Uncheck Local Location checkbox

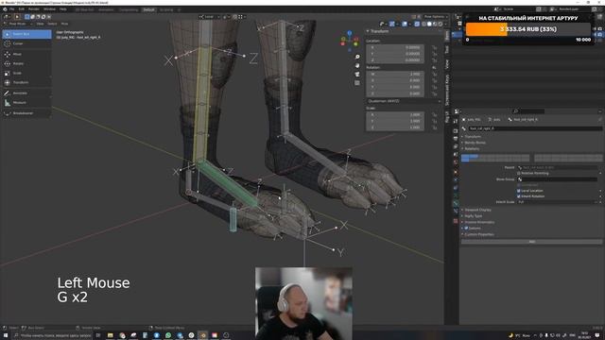(519, 191)
